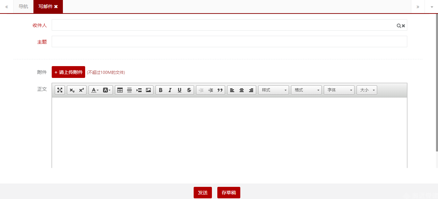
Task: Search recipients with the magnifier icon
Action: (x=399, y=26)
